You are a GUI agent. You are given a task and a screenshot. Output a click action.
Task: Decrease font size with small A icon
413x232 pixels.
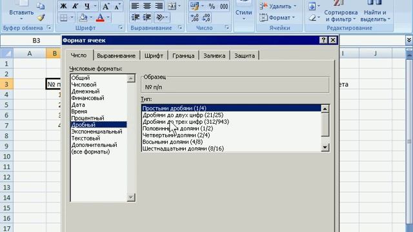point(117,6)
